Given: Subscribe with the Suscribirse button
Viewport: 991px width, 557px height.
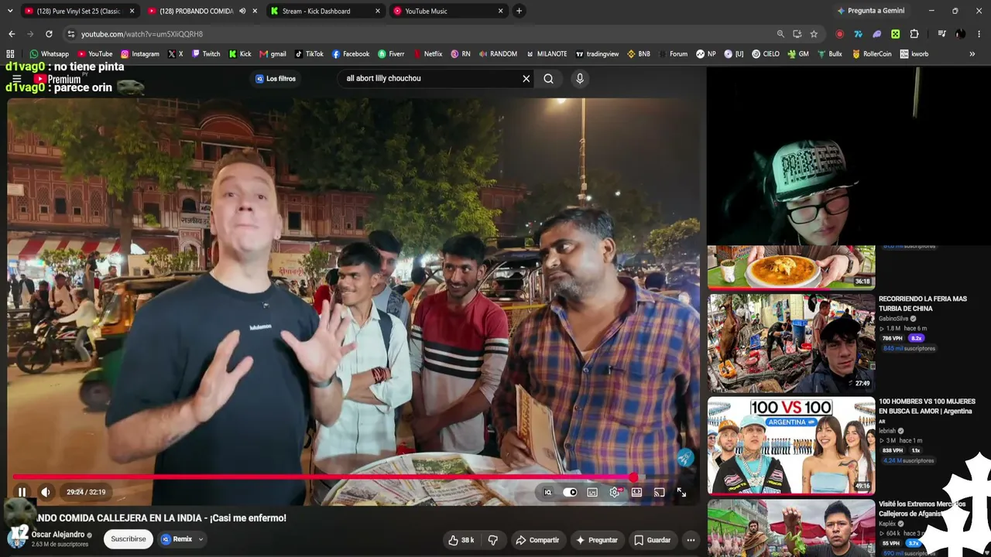Looking at the screenshot, I should point(129,539).
